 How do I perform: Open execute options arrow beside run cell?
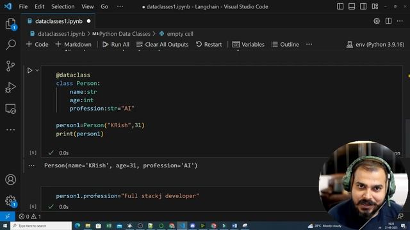point(37,70)
